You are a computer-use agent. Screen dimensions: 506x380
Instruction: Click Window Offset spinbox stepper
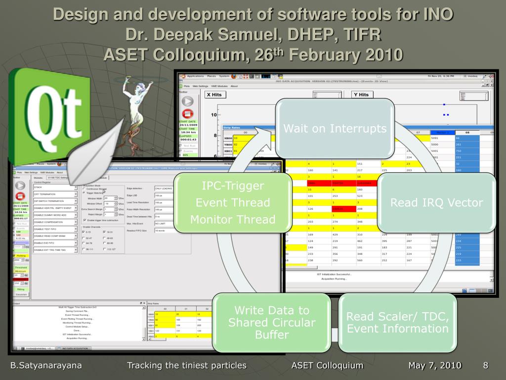click(116, 203)
